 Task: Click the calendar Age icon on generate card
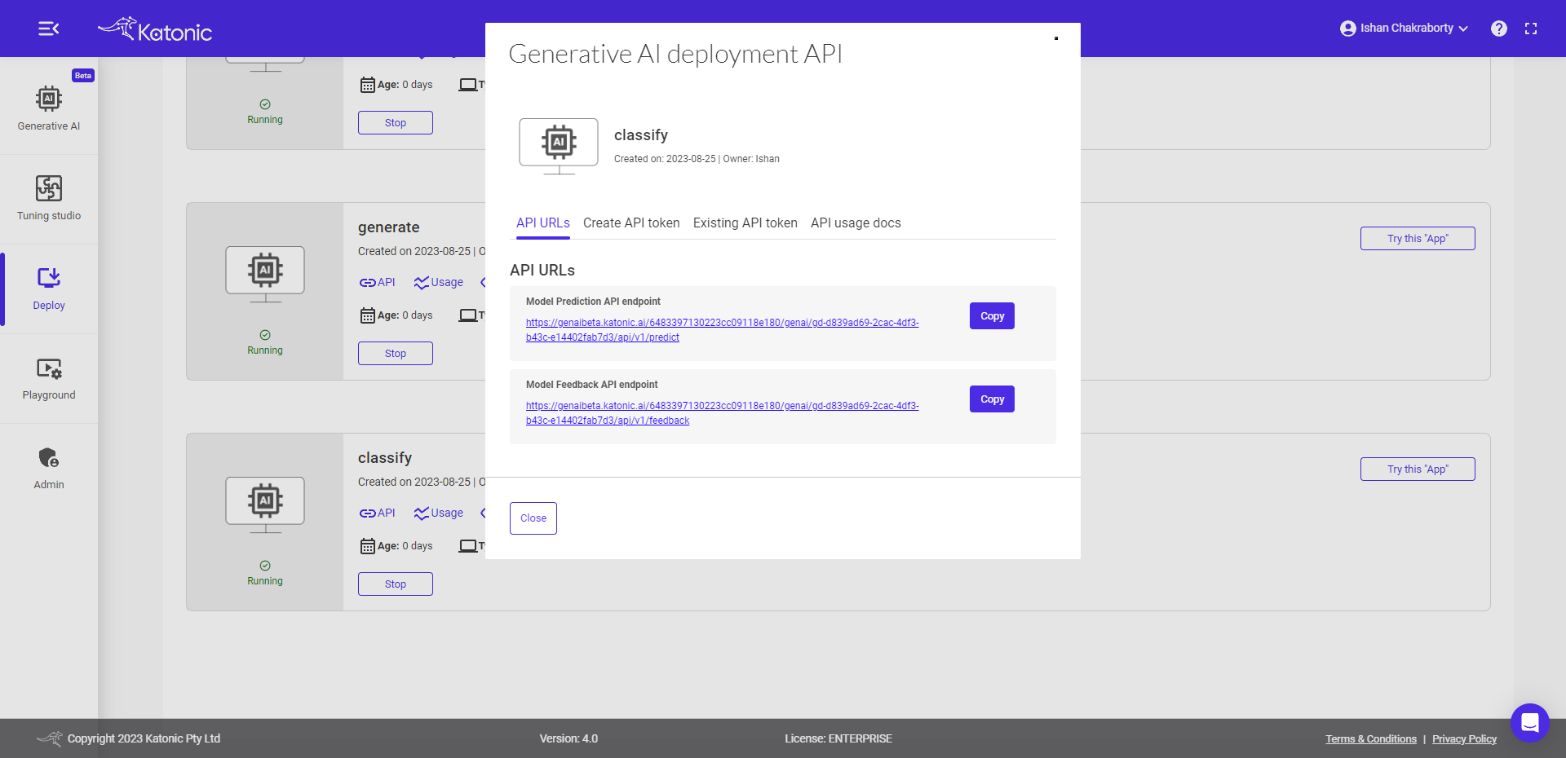pos(368,316)
